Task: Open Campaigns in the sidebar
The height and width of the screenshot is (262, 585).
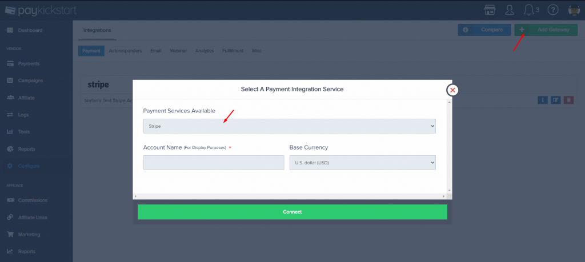Action: point(30,80)
